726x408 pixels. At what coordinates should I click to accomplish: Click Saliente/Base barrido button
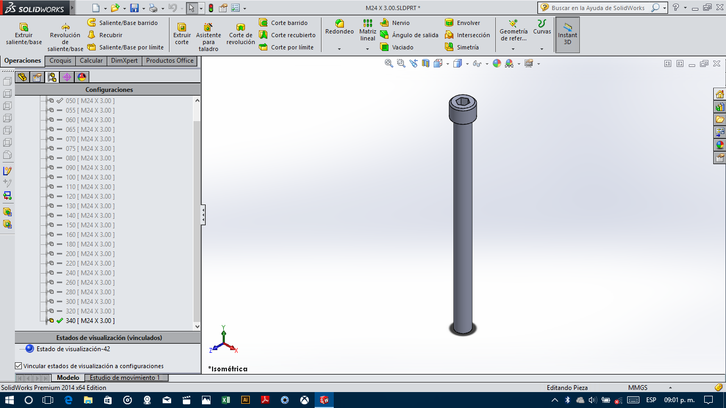[x=122, y=23]
